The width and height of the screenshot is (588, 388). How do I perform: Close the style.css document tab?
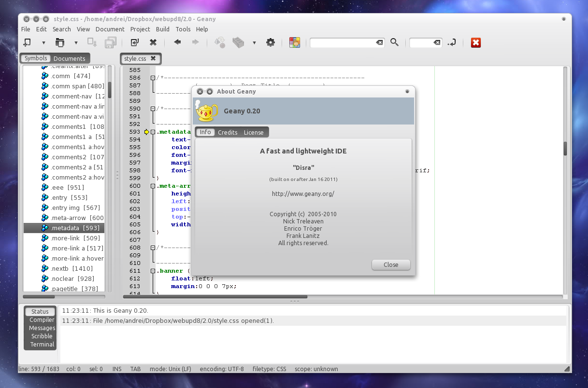click(x=153, y=58)
